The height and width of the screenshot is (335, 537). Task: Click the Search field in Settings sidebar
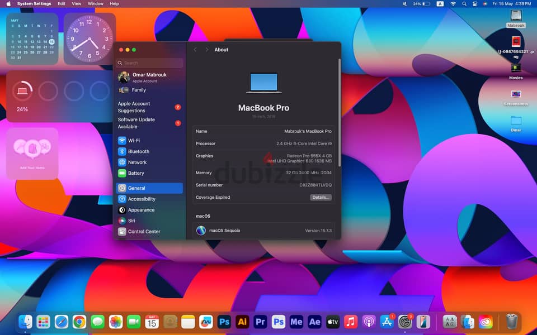coord(150,63)
